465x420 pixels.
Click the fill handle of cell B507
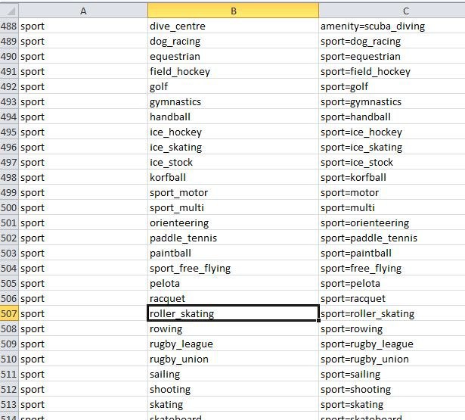[318, 321]
